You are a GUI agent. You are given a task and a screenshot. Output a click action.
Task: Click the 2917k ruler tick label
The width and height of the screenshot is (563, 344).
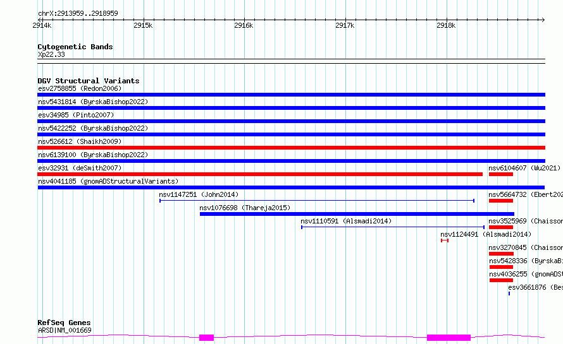345,25
